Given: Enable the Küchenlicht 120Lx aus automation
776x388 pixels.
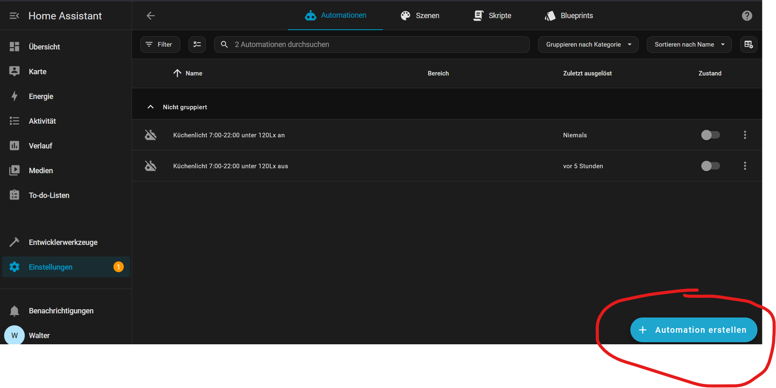Looking at the screenshot, I should point(710,166).
